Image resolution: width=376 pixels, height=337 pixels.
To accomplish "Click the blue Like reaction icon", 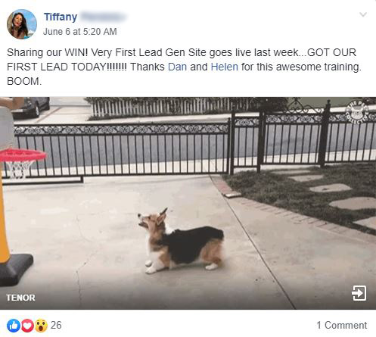I will (14, 326).
